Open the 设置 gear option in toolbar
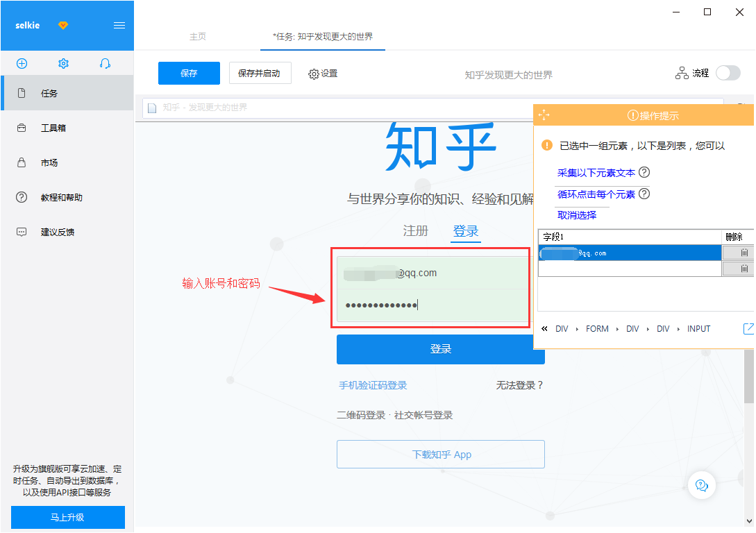756x533 pixels. tap(323, 74)
